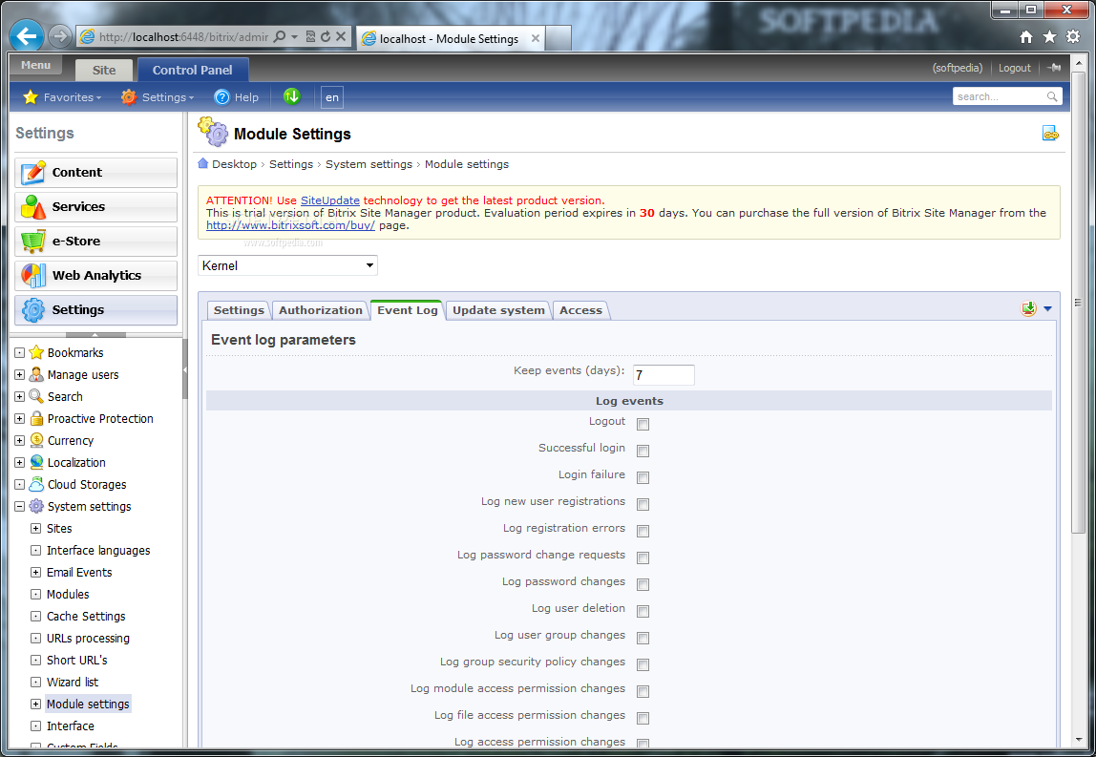Open the bitrixsoft.com/buy link
Viewport: 1096px width, 757px height.
point(290,225)
